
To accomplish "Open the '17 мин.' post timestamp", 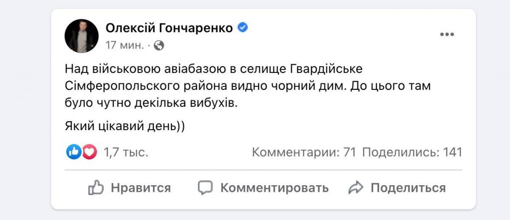I will tap(125, 46).
